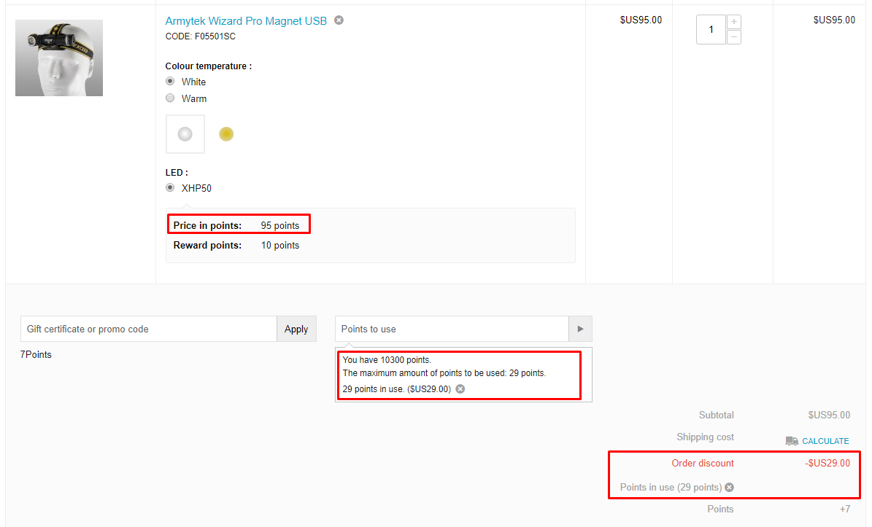The height and width of the screenshot is (527, 872).
Task: Increase quantity with the plus button
Action: (734, 22)
